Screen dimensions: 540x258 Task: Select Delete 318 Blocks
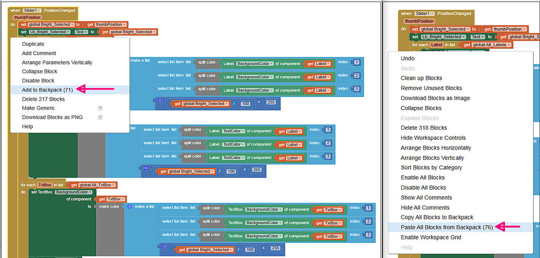coord(424,128)
